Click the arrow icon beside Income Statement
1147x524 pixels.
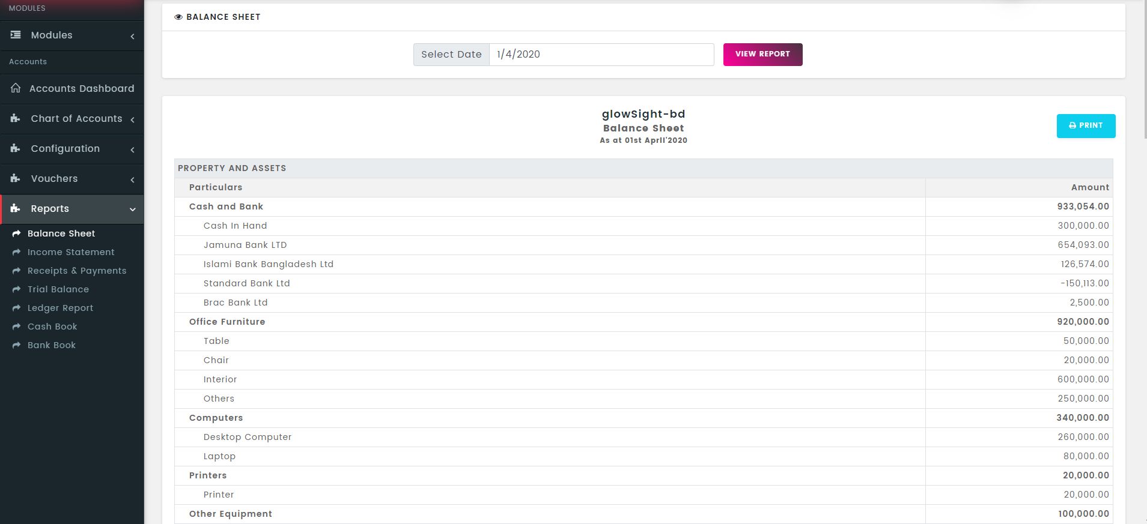16,252
